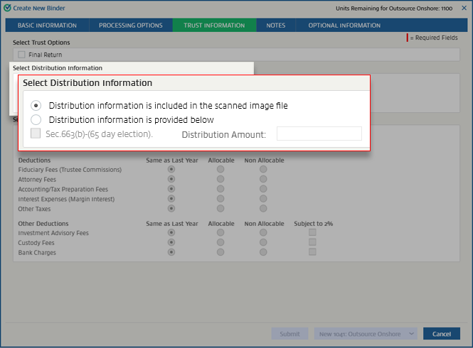Go to the Notes tab
Image resolution: width=473 pixels, height=348 pixels.
276,26
